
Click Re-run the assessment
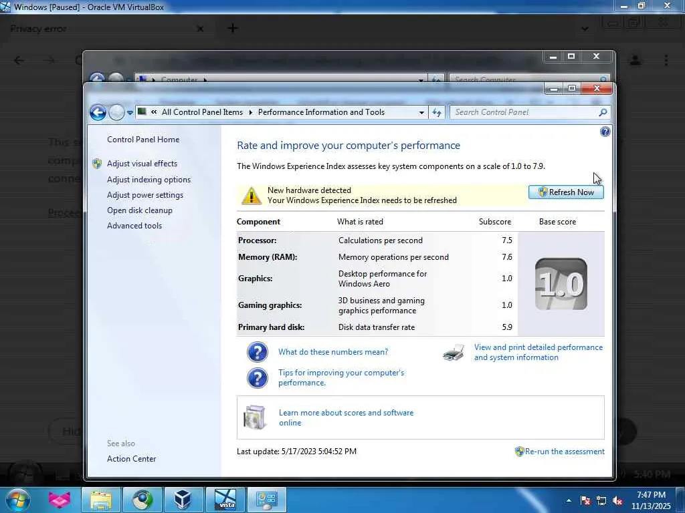click(x=565, y=452)
